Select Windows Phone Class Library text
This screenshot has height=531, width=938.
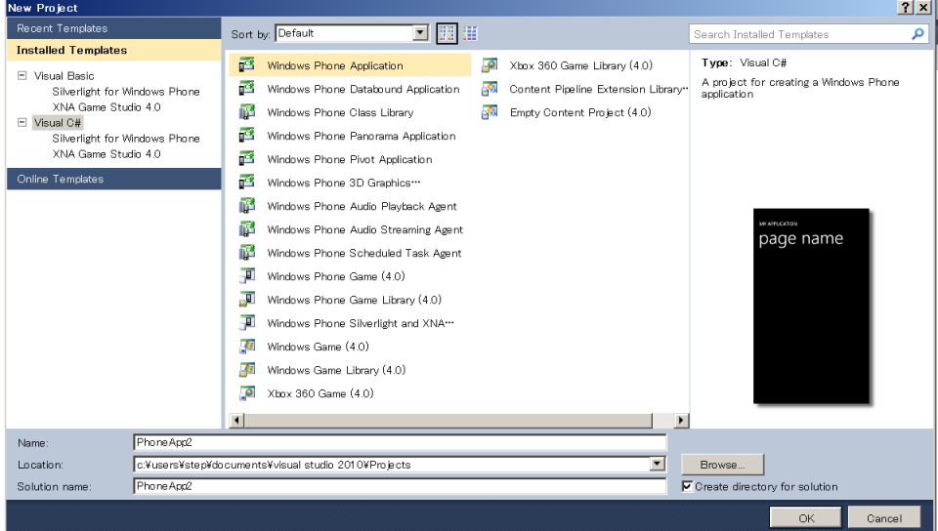[x=340, y=113]
